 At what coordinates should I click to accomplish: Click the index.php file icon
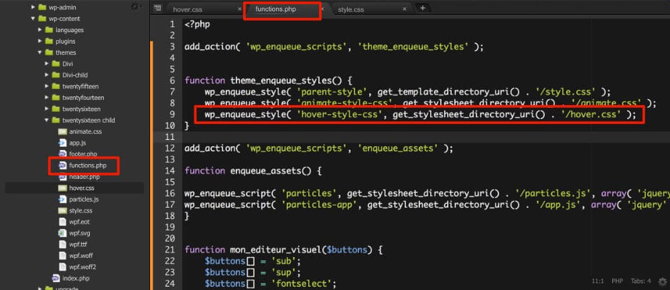[56, 278]
